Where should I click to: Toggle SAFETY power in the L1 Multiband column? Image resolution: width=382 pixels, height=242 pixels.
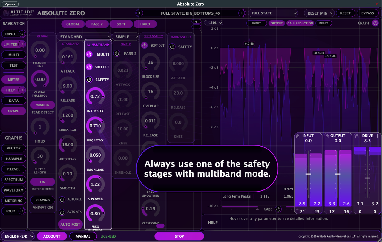pos(89,80)
